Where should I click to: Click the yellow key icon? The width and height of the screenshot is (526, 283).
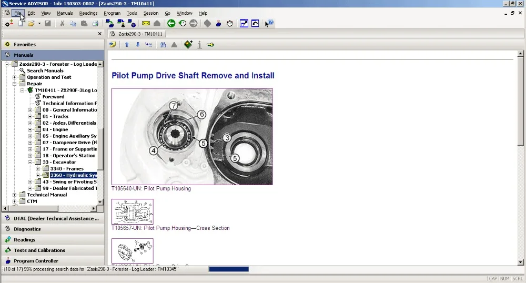pyautogui.click(x=210, y=45)
